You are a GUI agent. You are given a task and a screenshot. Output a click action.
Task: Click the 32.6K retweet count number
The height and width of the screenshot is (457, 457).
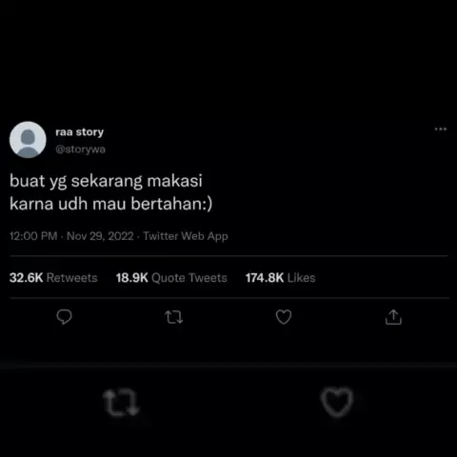coord(26,278)
